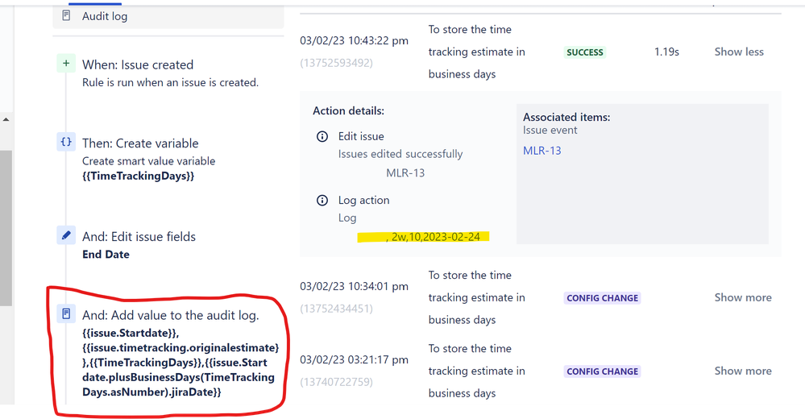Click the SUCCESS status badge
The width and height of the screenshot is (805, 419).
click(x=585, y=52)
